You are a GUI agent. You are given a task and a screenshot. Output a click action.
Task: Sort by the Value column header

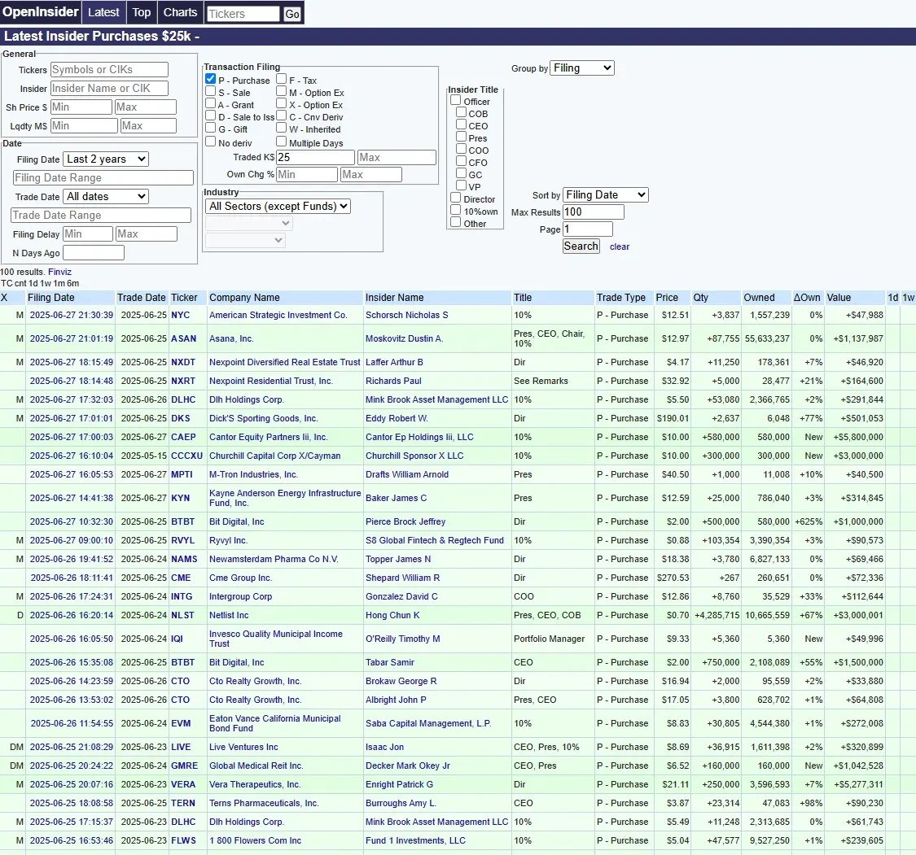click(x=839, y=298)
